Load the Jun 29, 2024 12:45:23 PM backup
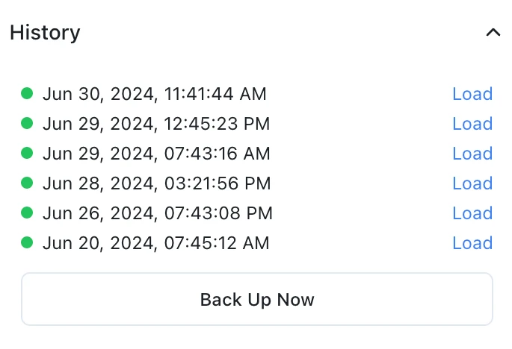 [x=472, y=124]
